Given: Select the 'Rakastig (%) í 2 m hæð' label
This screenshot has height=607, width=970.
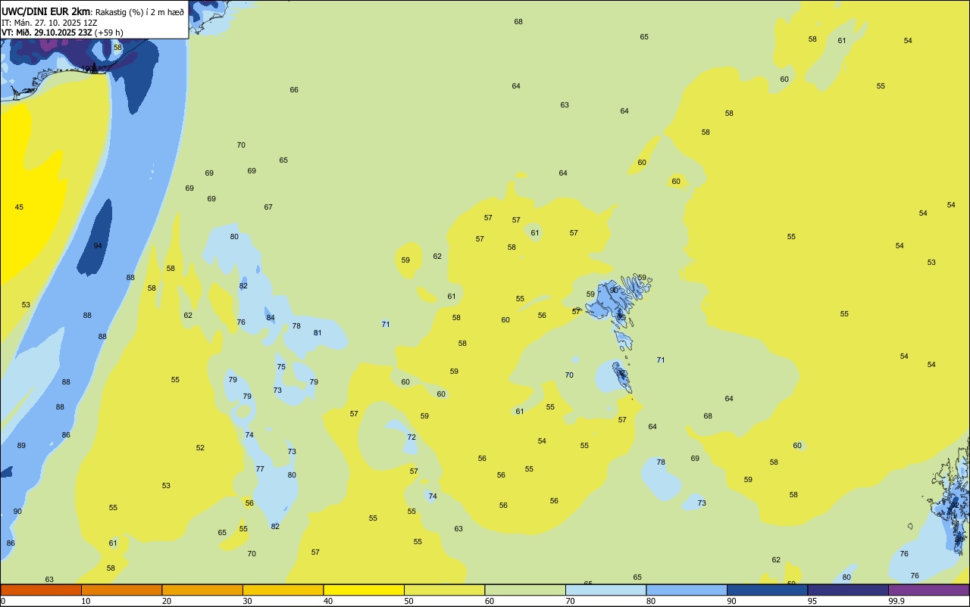Looking at the screenshot, I should [x=139, y=12].
